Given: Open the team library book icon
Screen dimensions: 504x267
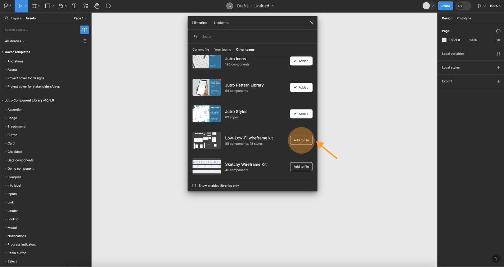Looking at the screenshot, I should [x=84, y=30].
